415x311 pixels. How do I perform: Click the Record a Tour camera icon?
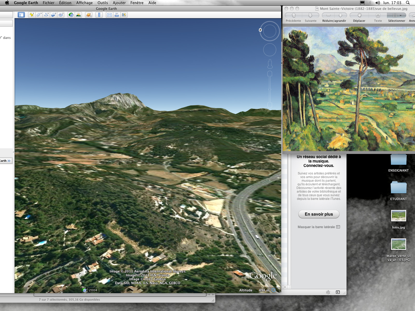tap(61, 15)
